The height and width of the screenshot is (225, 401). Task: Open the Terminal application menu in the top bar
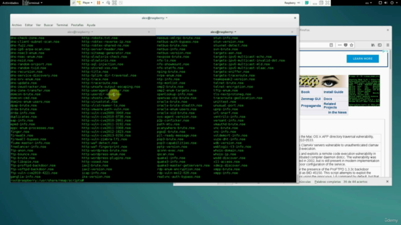pos(33,2)
